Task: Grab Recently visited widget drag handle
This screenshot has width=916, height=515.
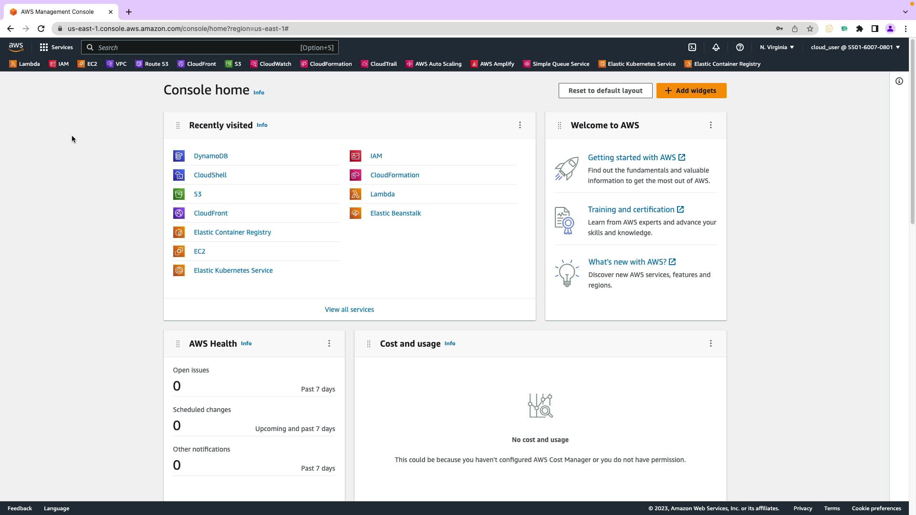Action: pyautogui.click(x=178, y=125)
